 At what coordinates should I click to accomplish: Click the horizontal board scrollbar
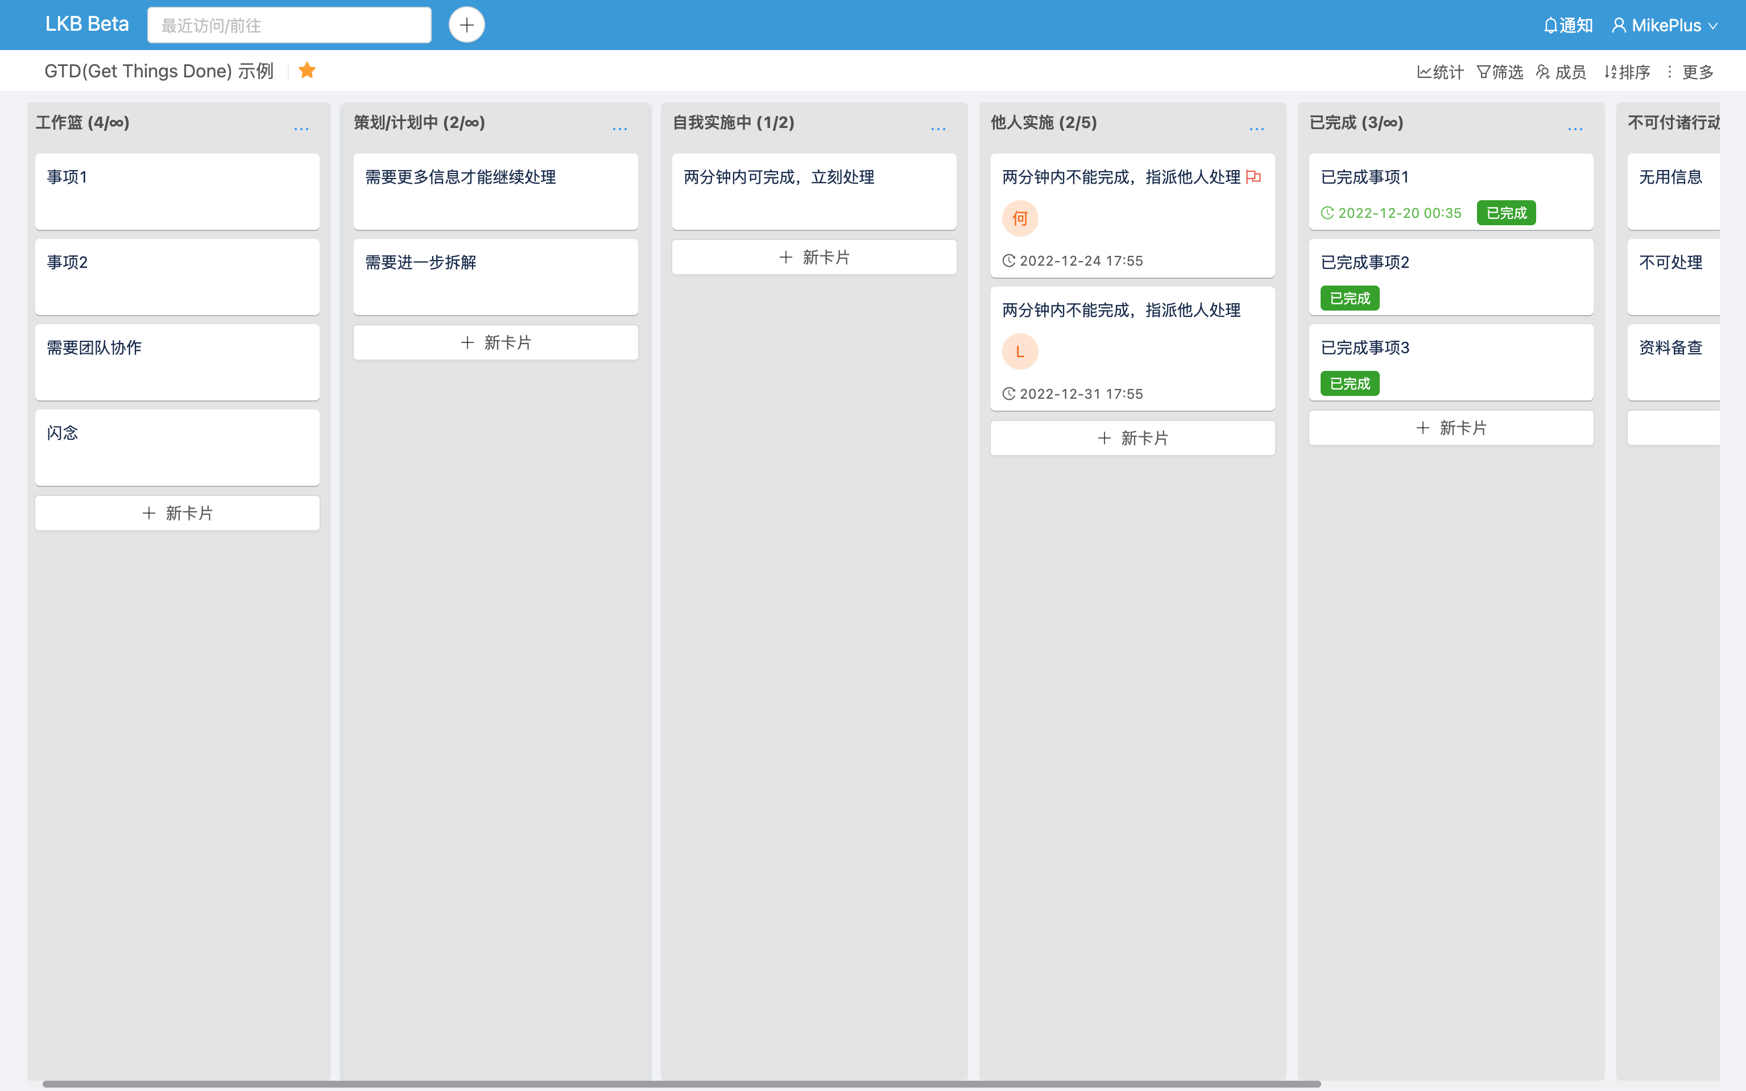682,1084
